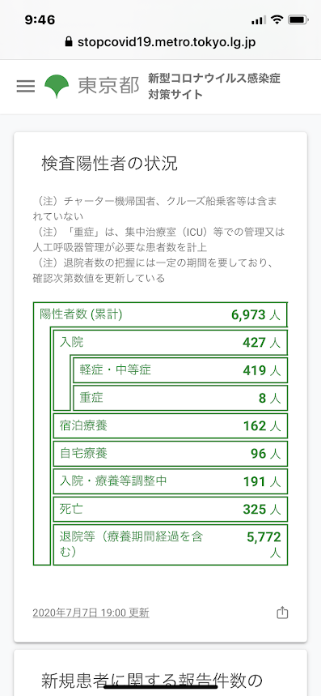Select the 退院等 5,772人 row
The width and height of the screenshot is (321, 696).
(171, 544)
